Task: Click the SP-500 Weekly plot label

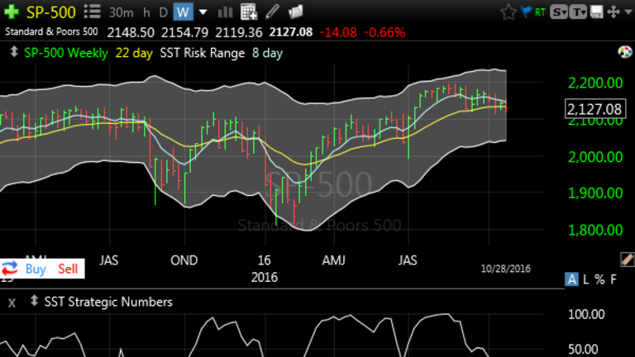Action: [66, 53]
